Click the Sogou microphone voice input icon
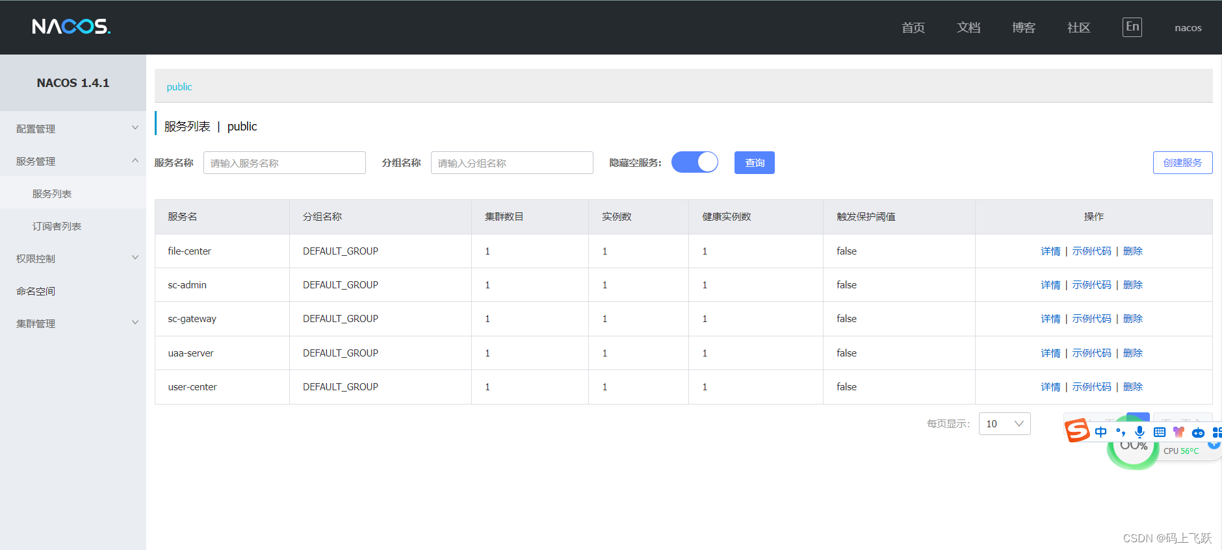This screenshot has width=1222, height=550. pyautogui.click(x=1139, y=432)
